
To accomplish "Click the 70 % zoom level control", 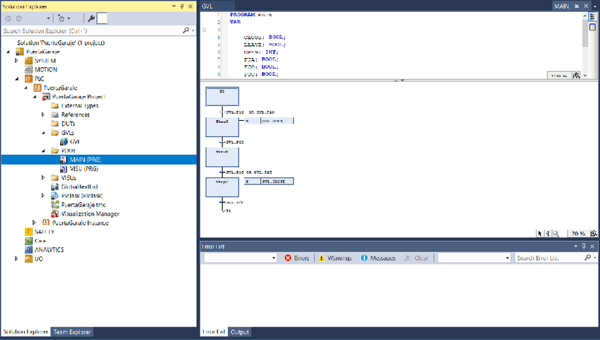I will [579, 233].
